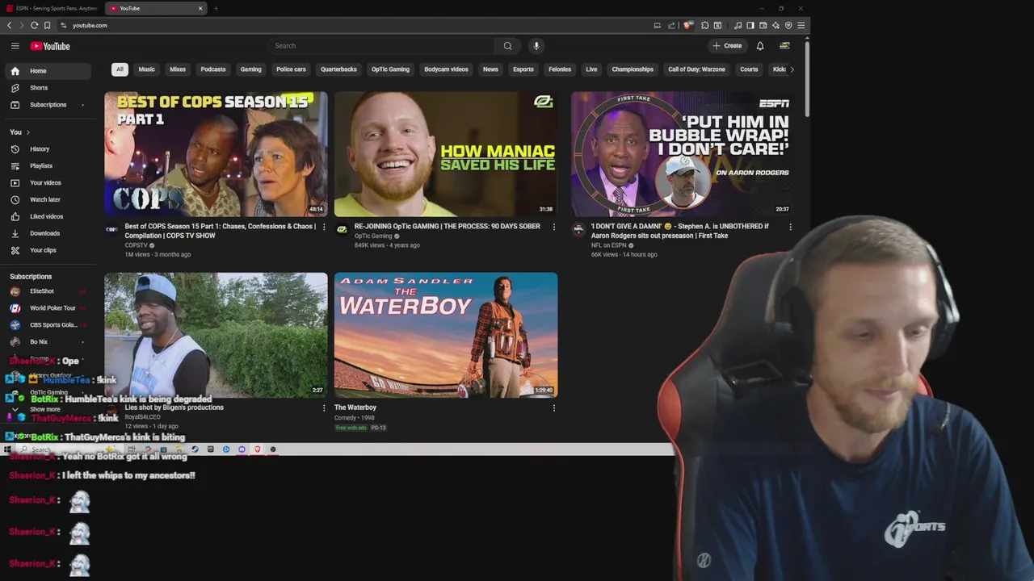The width and height of the screenshot is (1034, 581).
Task: Expand subscriptions with Show more
Action: tap(44, 409)
